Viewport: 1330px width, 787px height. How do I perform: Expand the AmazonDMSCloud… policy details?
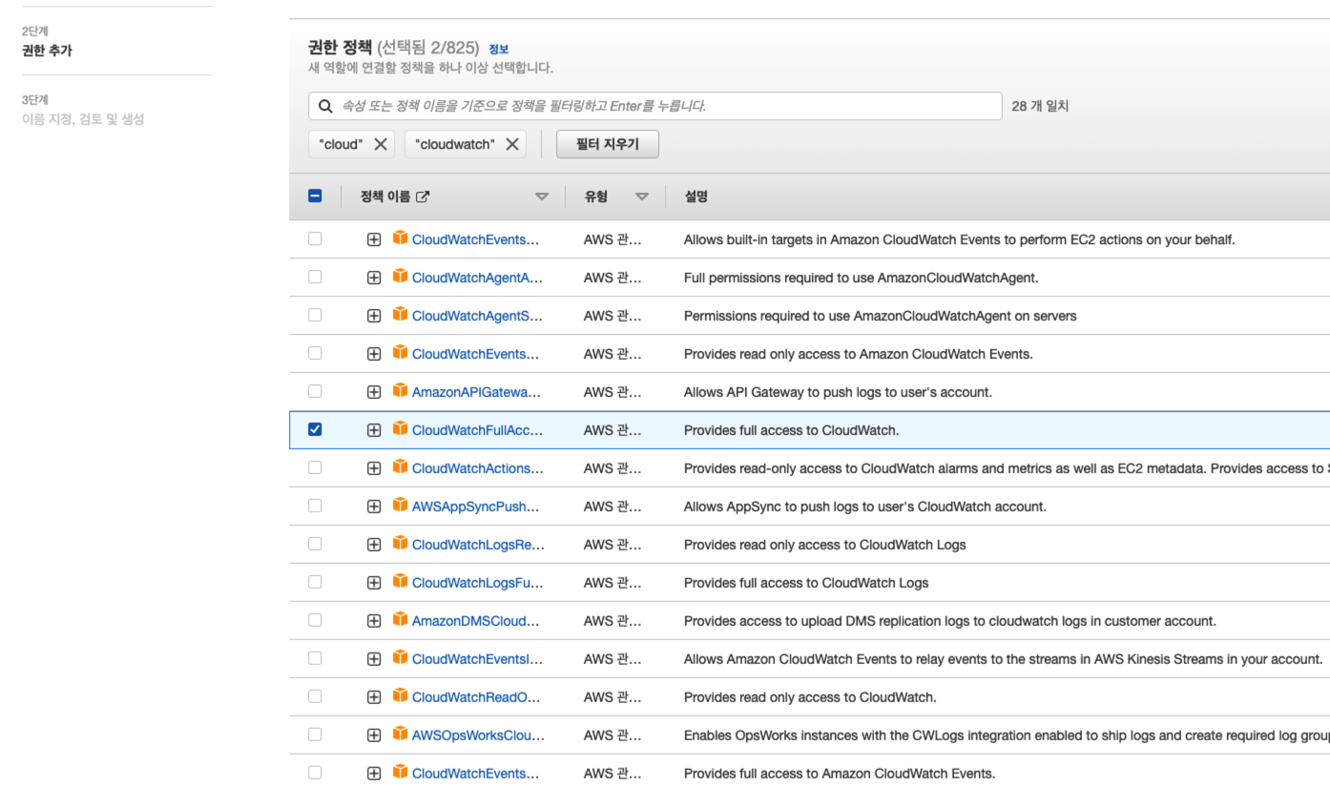(x=374, y=621)
